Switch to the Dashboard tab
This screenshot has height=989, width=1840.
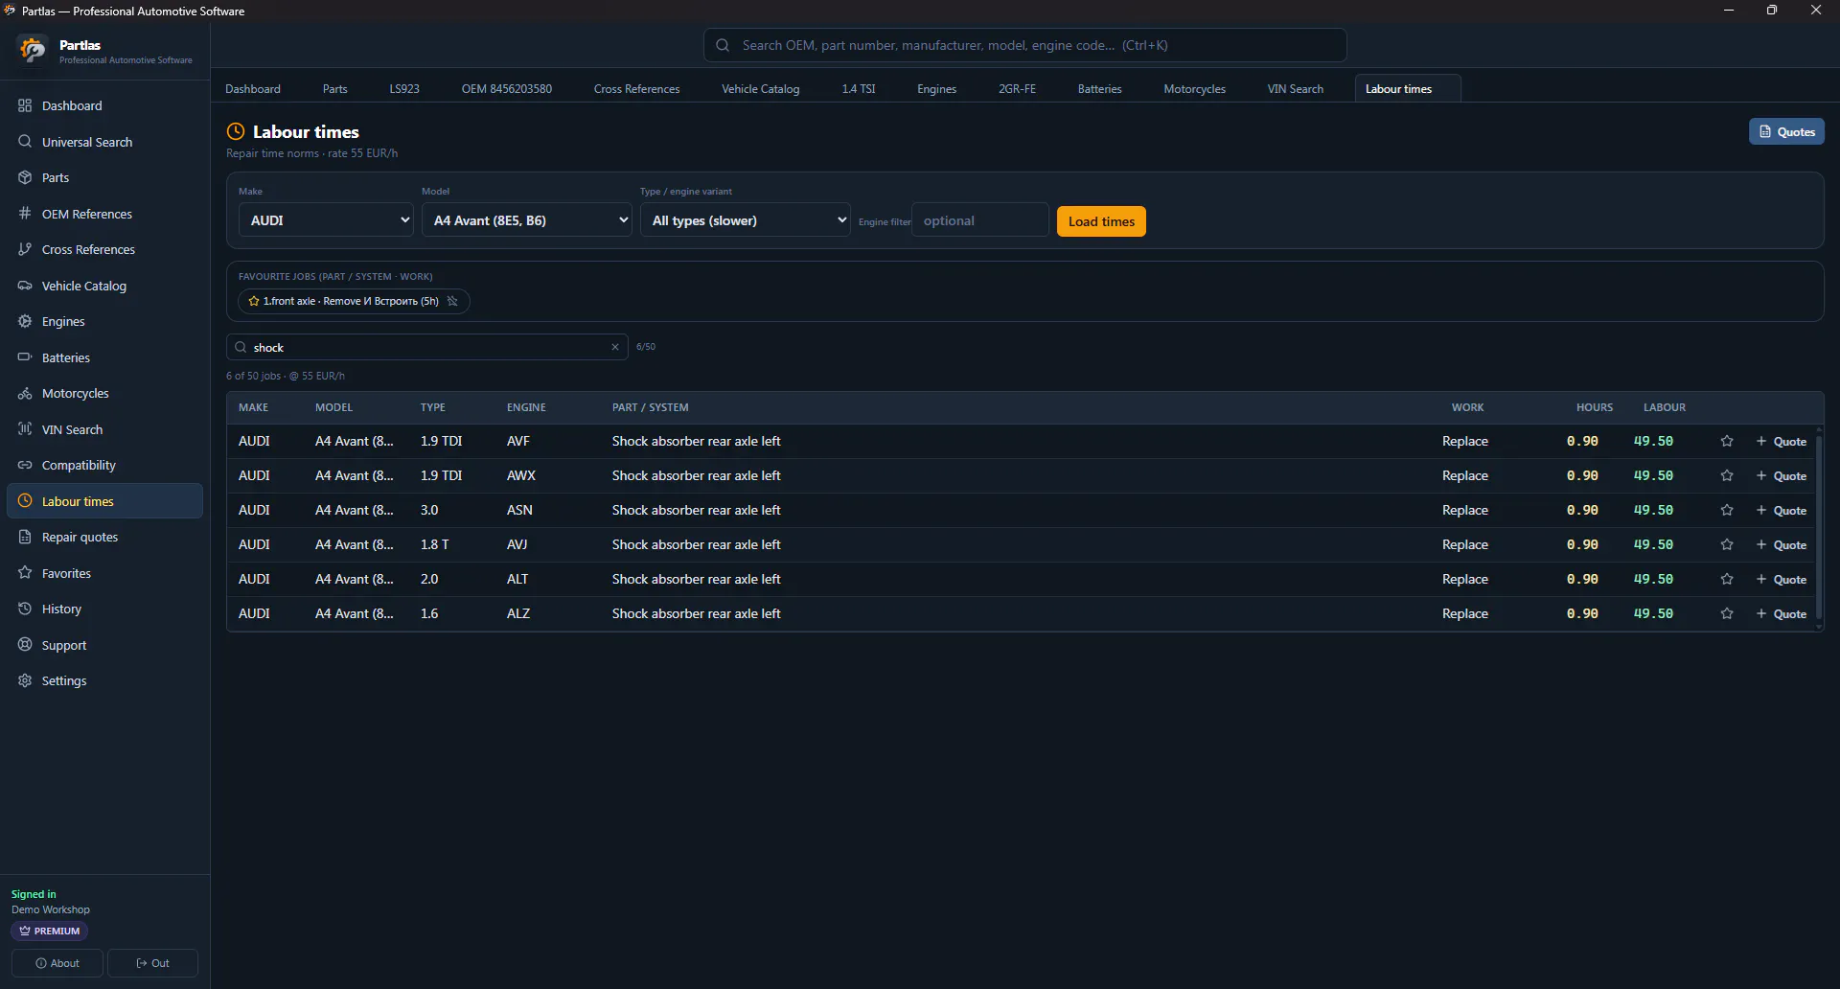tap(253, 89)
